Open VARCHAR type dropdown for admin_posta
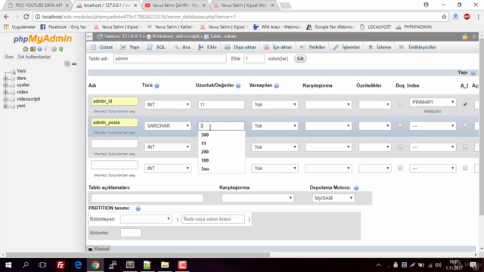Viewport: 484px width, 272px height. tap(168, 126)
